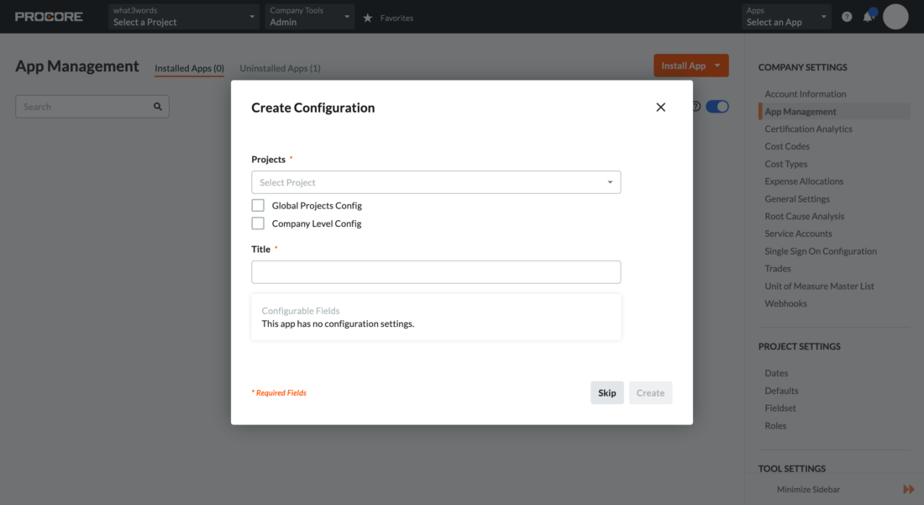Image resolution: width=924 pixels, height=505 pixels.
Task: Open the Select Project dropdown
Action: (x=436, y=182)
